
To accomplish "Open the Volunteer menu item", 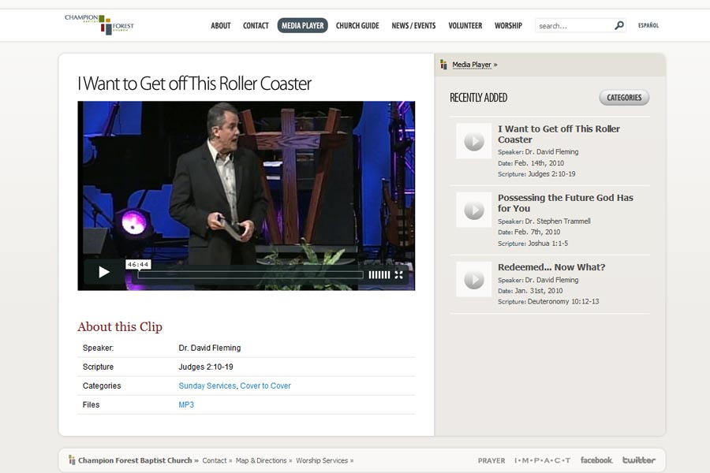I will pyautogui.click(x=465, y=26).
